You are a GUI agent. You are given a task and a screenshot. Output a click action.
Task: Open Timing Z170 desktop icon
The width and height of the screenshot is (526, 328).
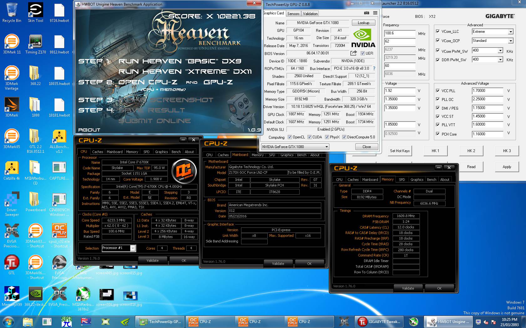click(35, 44)
